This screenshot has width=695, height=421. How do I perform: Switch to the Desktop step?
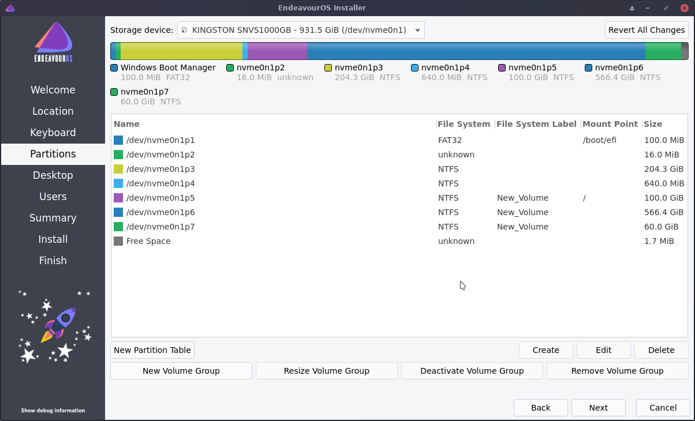(53, 175)
